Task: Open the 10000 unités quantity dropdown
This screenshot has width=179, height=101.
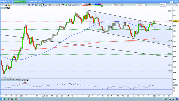Action: click(122, 5)
